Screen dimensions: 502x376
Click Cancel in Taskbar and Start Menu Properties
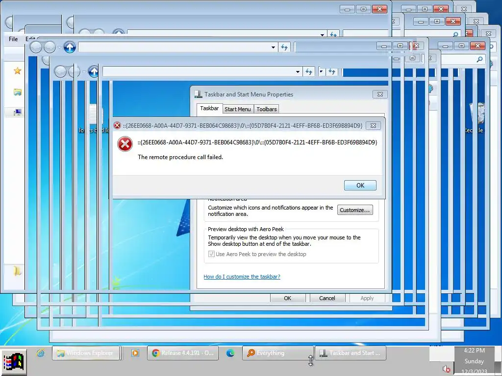(327, 298)
